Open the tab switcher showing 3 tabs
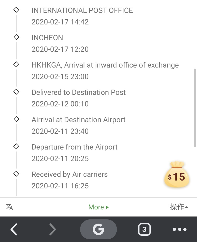This screenshot has width=197, height=242. coord(144,229)
